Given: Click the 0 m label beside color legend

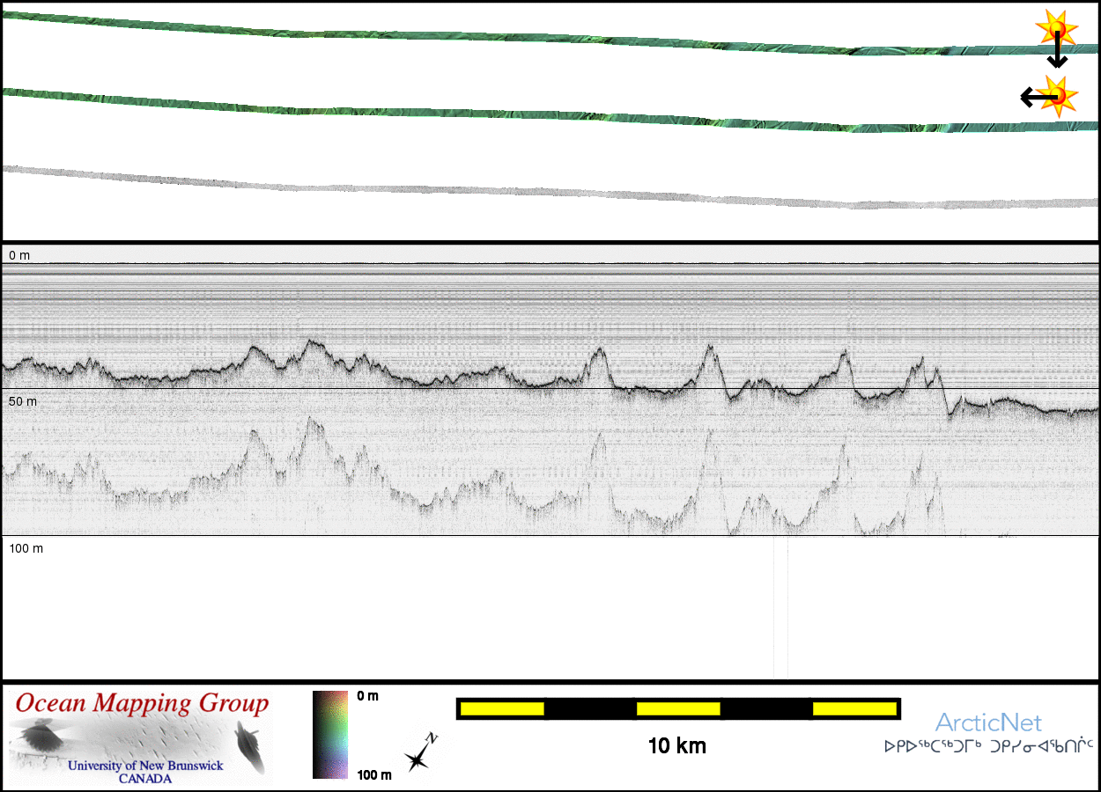Looking at the screenshot, I should [x=368, y=696].
